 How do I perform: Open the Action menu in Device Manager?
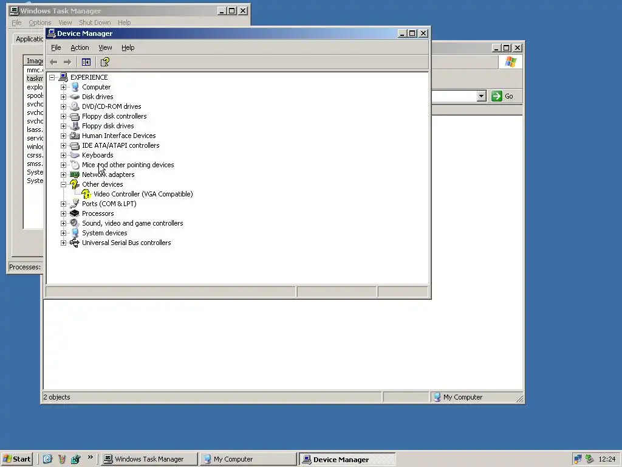[x=80, y=47]
